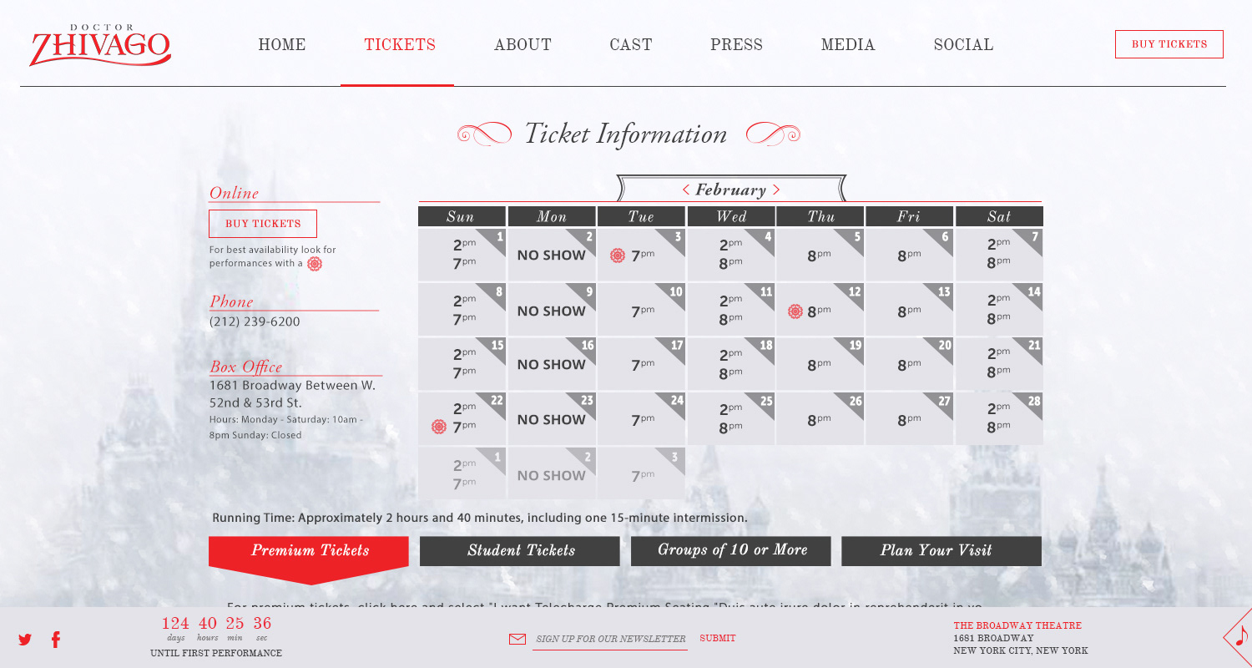Select the 8pm show on Friday February 20
Image resolution: width=1252 pixels, height=668 pixels.
[x=909, y=365]
